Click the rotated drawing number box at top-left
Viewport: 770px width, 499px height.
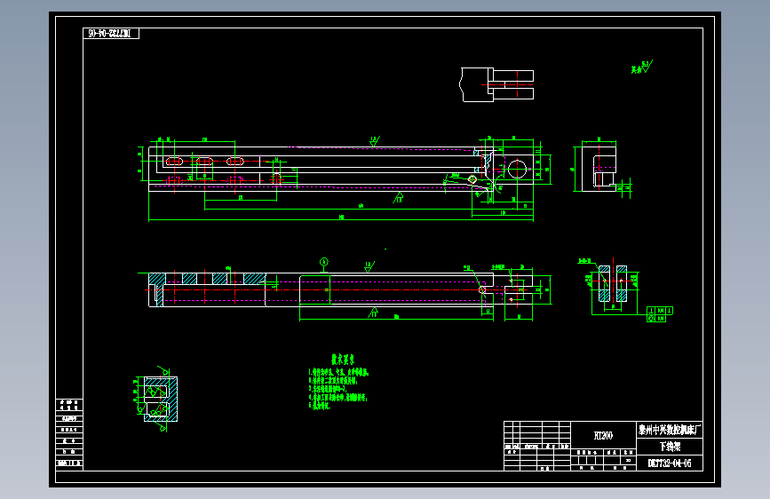111,34
